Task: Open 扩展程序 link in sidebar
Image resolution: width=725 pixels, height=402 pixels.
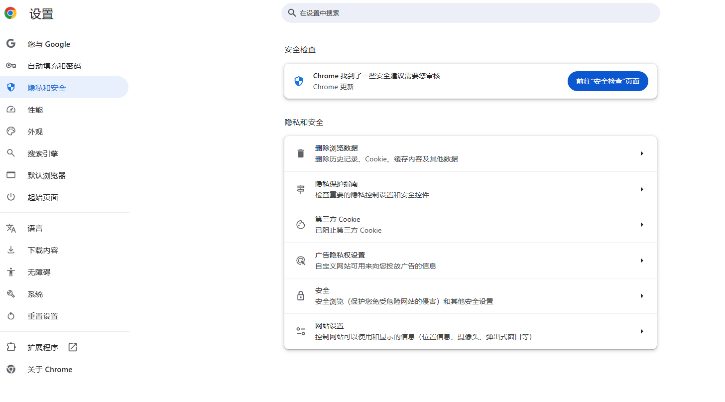Action: [64, 347]
